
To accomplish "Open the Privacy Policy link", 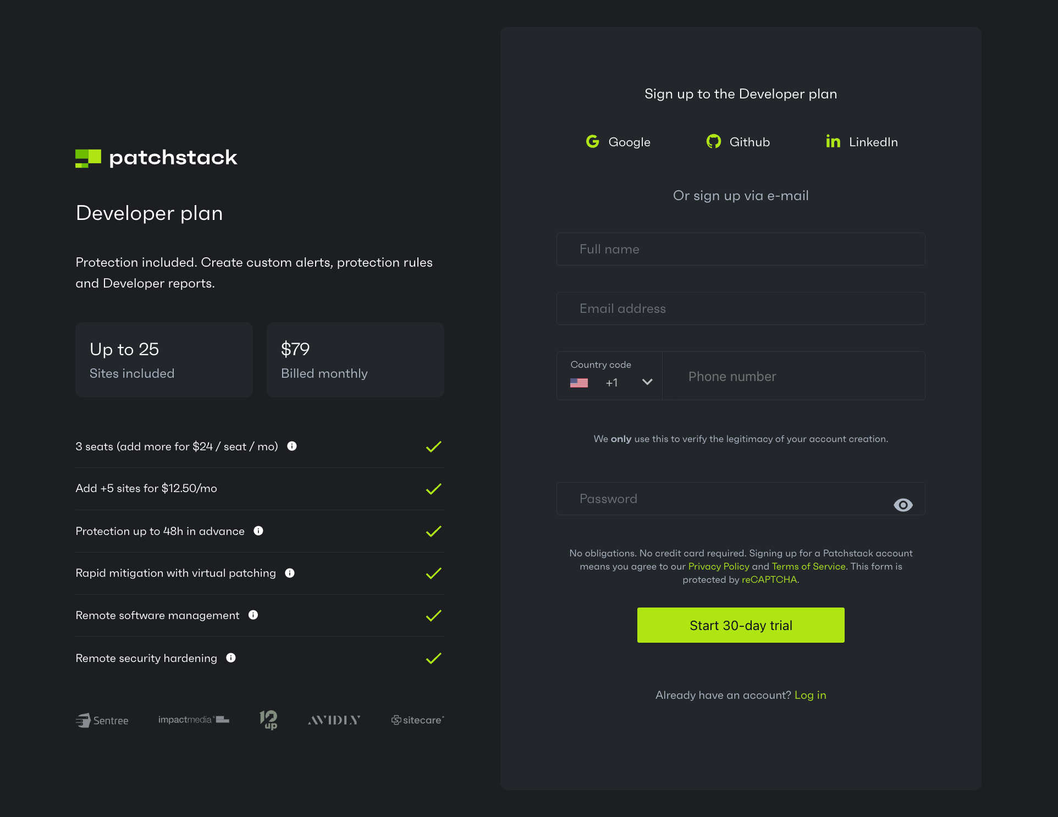I will (x=718, y=566).
